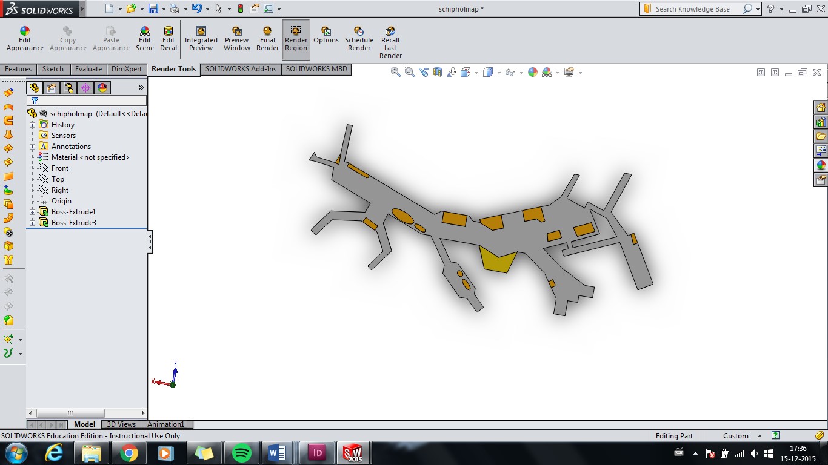The image size is (828, 465).
Task: Expand the Annotations tree node
Action: (x=33, y=147)
